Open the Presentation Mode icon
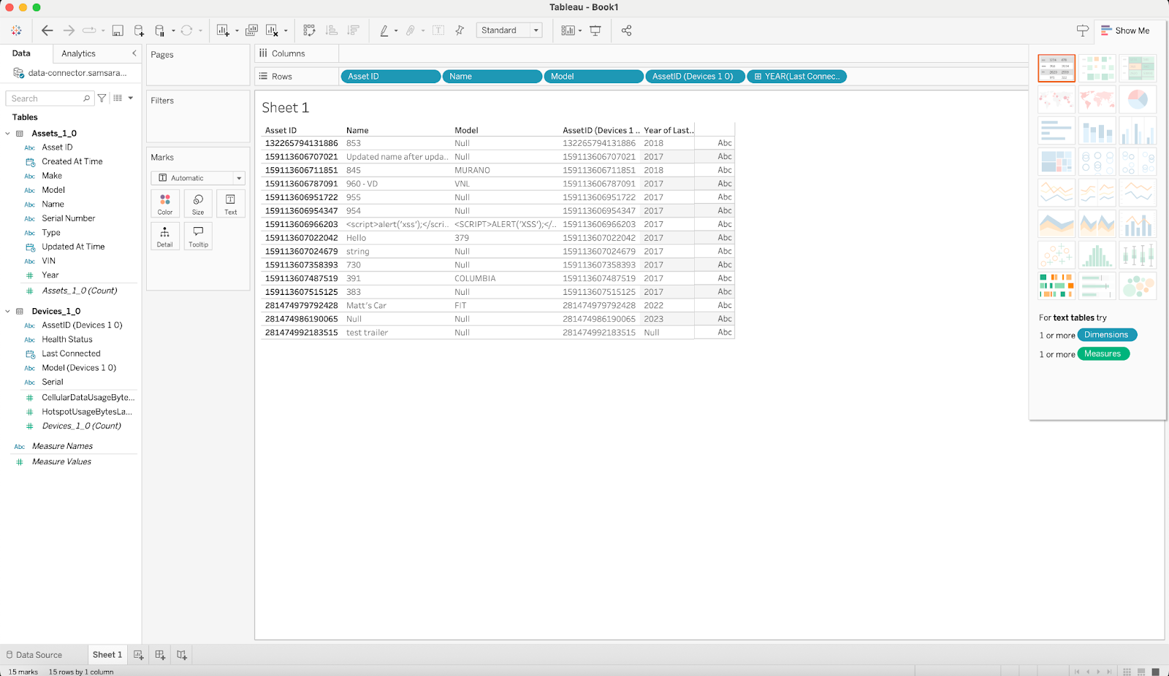The width and height of the screenshot is (1169, 676). [595, 30]
